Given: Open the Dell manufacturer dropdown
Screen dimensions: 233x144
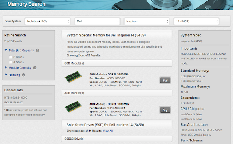Looking at the screenshot, I should point(97,21).
